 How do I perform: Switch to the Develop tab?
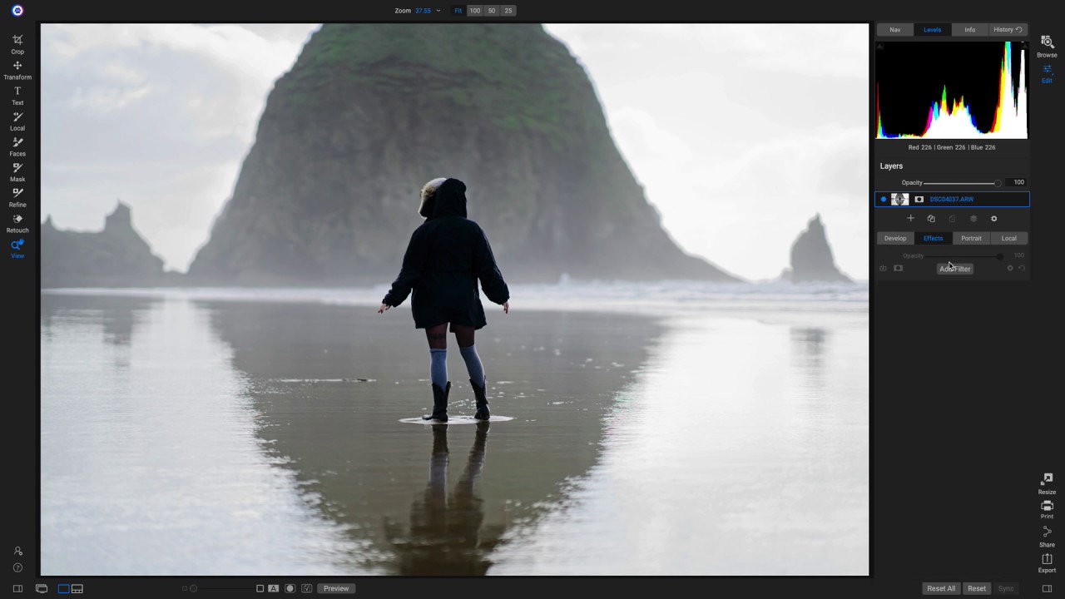tap(895, 238)
